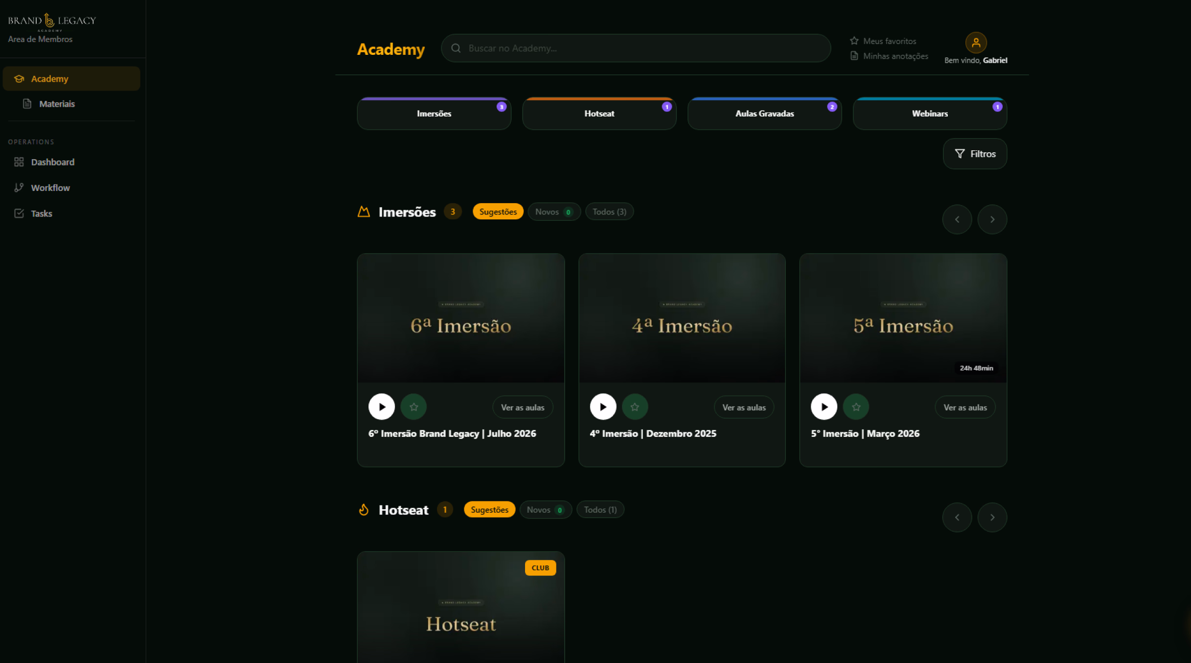Open the 4ª Imersão thumbnail
The image size is (1191, 663).
click(682, 318)
